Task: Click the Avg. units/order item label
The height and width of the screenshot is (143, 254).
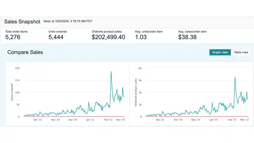Action: click(149, 32)
